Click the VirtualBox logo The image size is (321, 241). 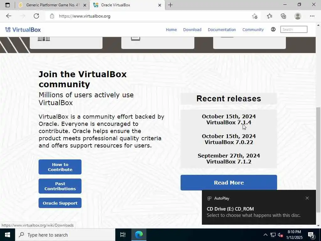click(23, 30)
